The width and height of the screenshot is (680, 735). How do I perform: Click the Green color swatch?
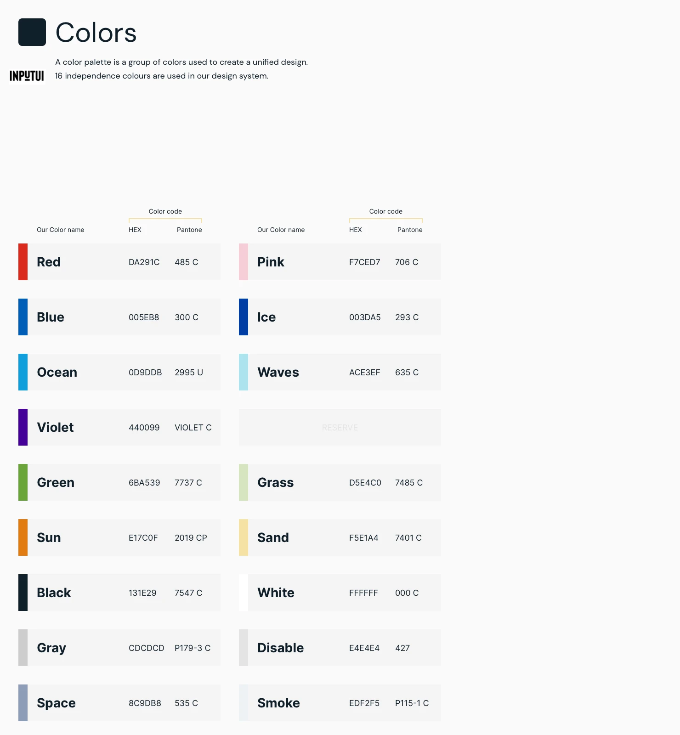point(23,482)
